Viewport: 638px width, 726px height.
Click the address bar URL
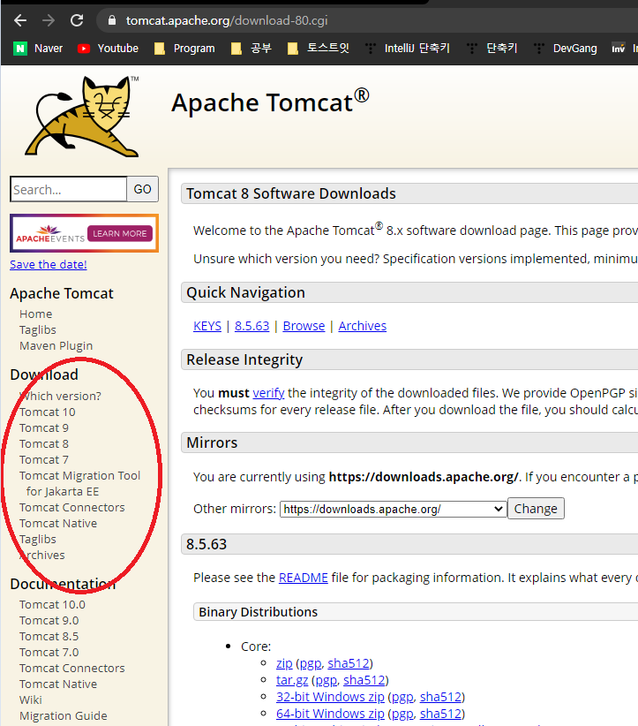pyautogui.click(x=227, y=20)
